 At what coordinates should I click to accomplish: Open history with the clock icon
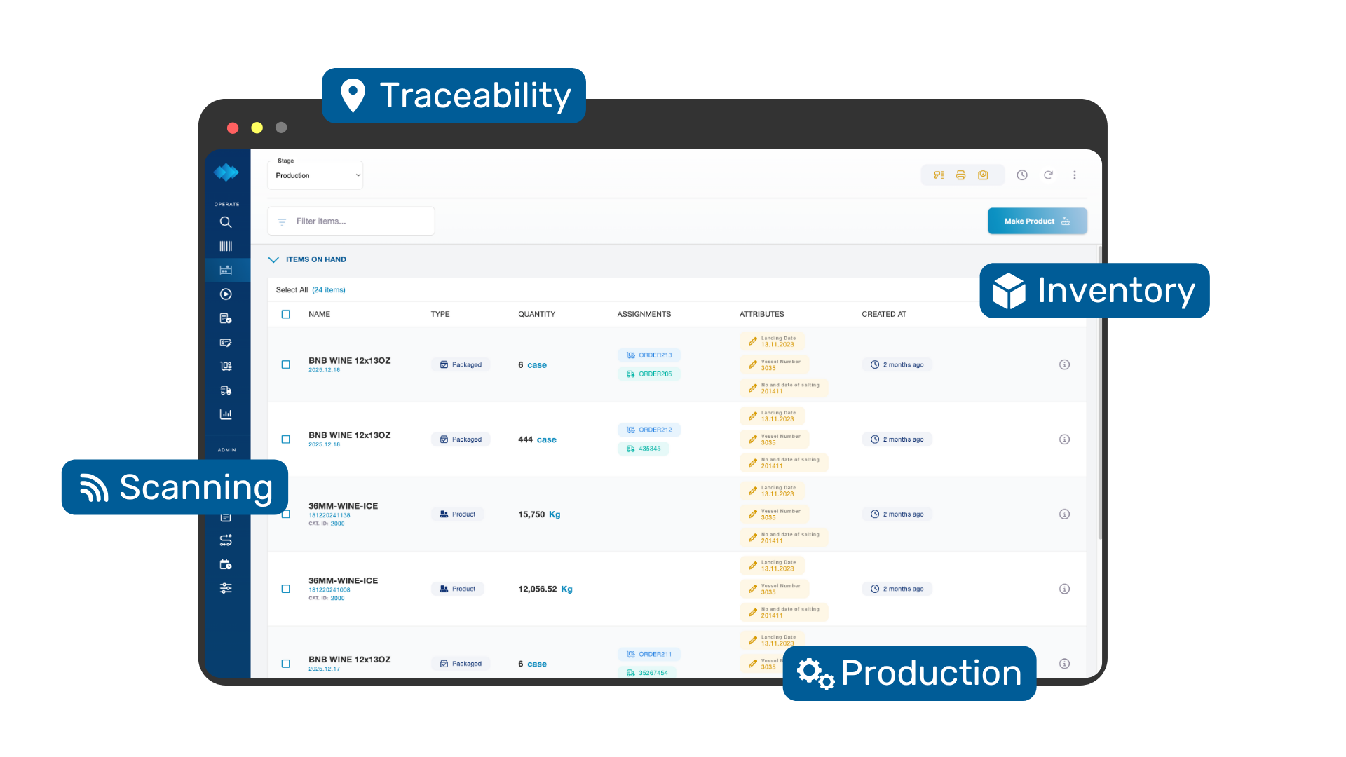pos(1022,175)
